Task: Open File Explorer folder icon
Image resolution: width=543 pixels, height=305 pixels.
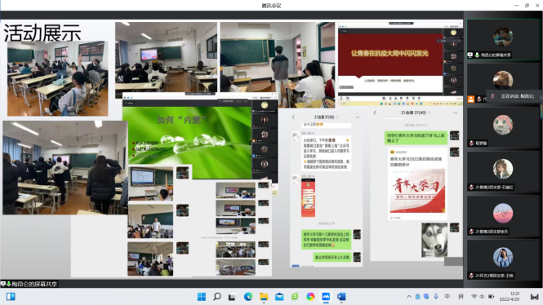Action: coord(264,297)
